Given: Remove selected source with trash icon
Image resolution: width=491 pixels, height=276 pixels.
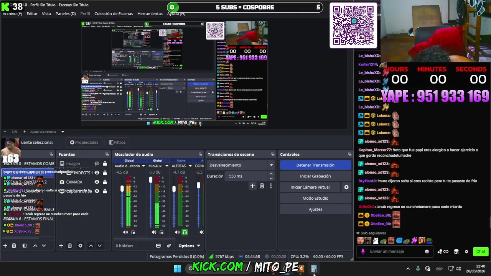Looking at the screenshot, I should coord(70,246).
